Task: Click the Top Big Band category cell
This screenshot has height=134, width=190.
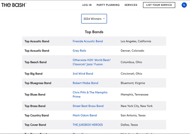Action: pyautogui.click(x=33, y=74)
